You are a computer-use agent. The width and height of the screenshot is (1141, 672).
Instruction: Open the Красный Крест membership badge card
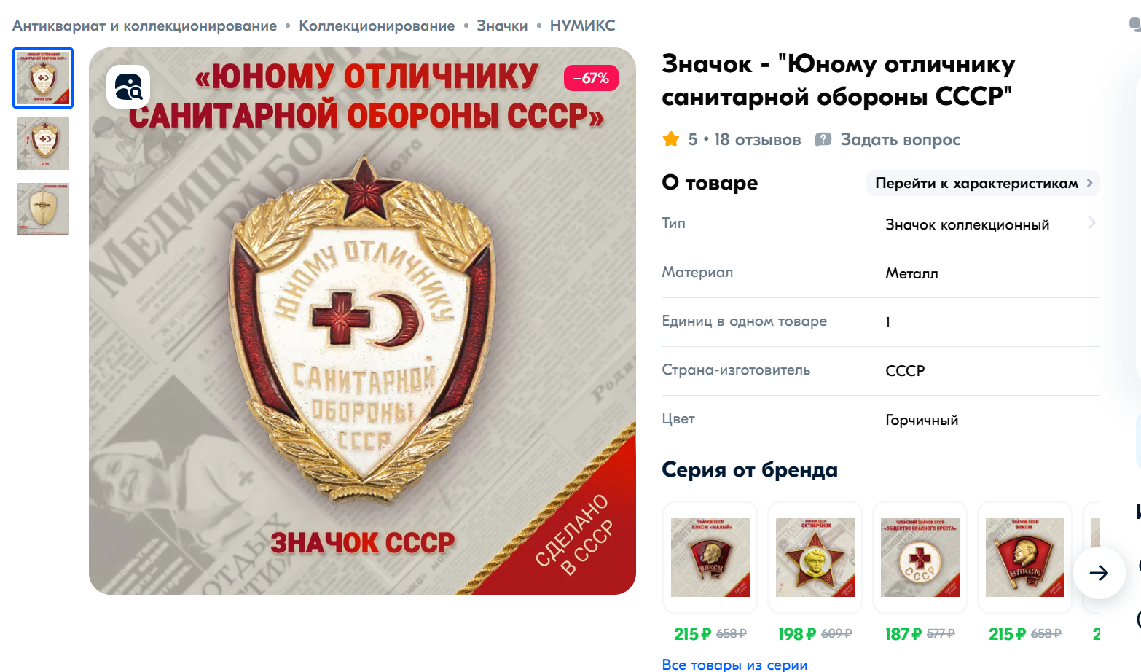click(920, 558)
